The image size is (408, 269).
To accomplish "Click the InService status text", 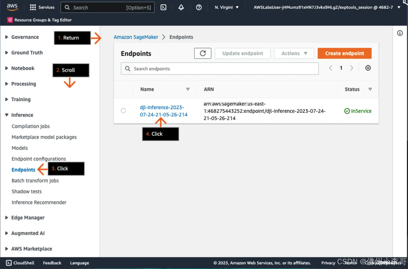I will pyautogui.click(x=361, y=111).
